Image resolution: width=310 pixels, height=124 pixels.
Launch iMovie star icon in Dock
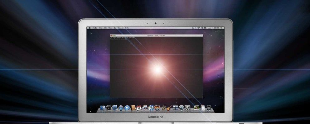163,108
